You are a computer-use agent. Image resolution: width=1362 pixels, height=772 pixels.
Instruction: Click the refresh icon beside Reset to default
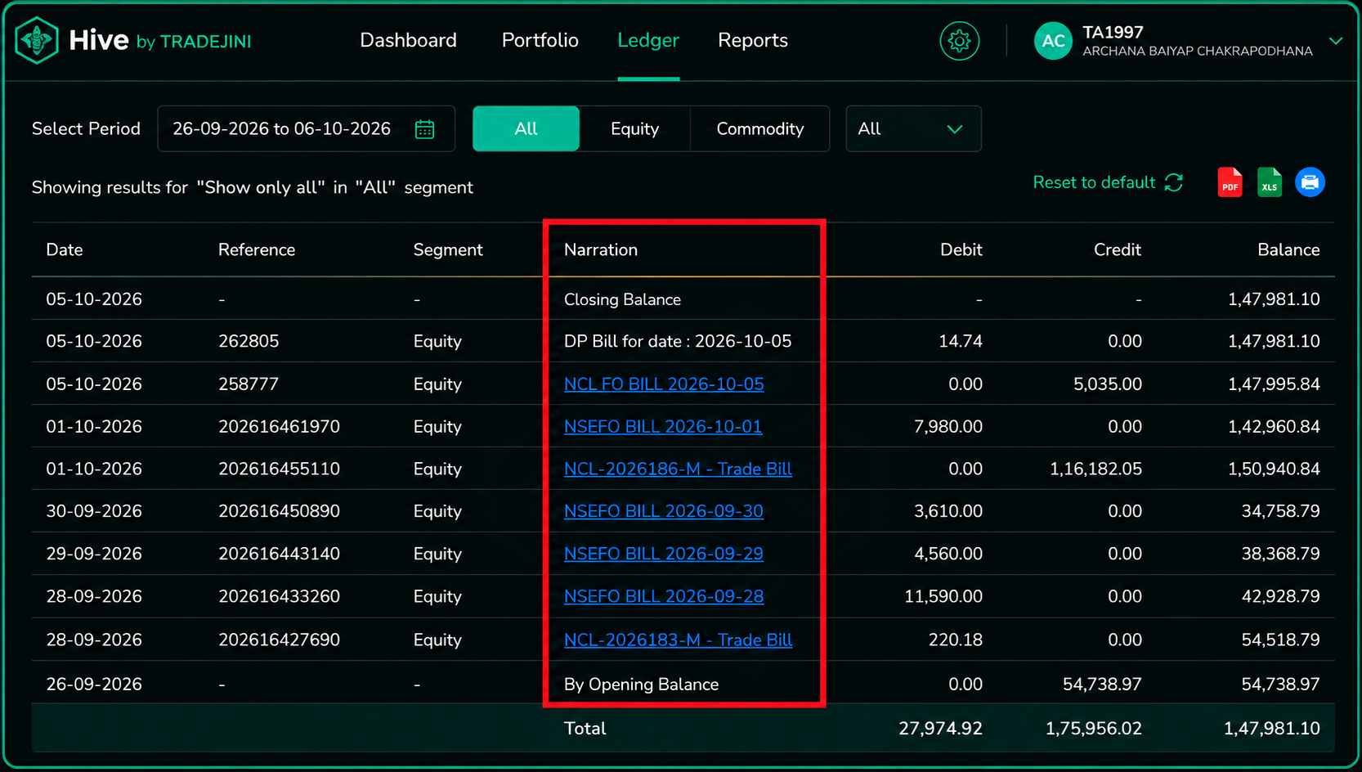pos(1174,182)
